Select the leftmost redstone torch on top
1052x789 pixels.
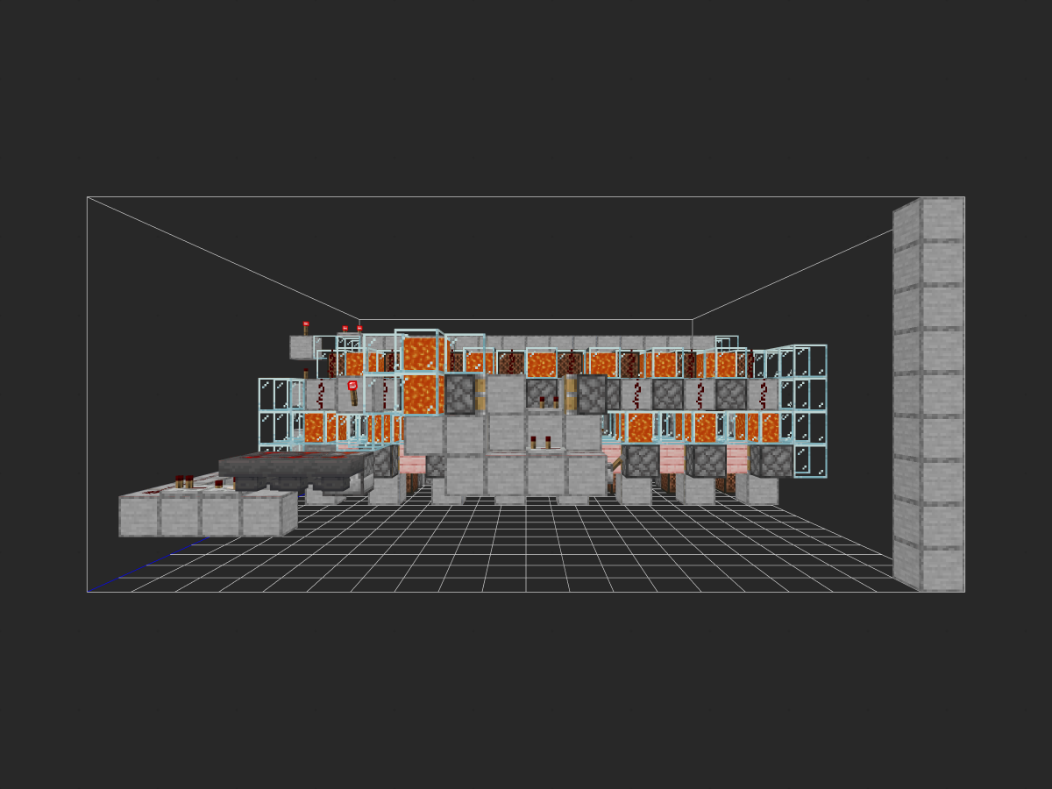pos(306,328)
